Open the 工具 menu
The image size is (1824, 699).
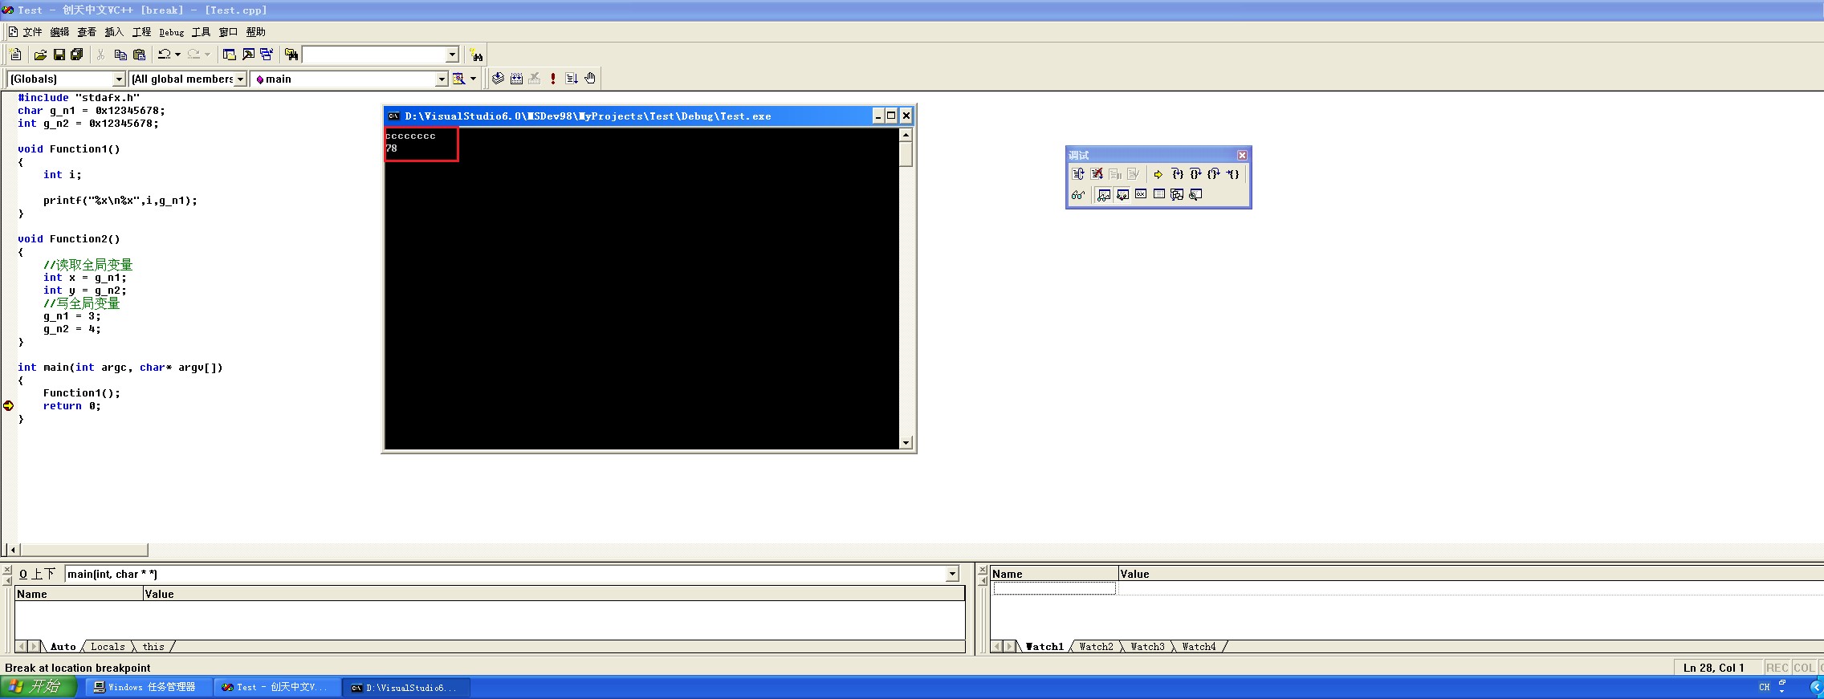click(x=201, y=32)
